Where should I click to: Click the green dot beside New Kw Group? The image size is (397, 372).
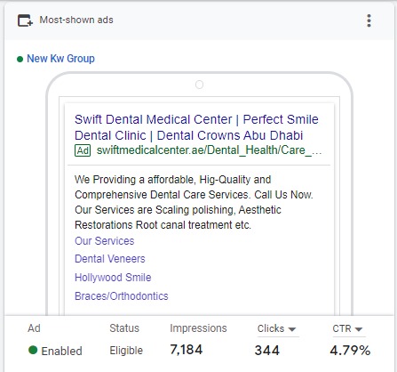[20, 60]
